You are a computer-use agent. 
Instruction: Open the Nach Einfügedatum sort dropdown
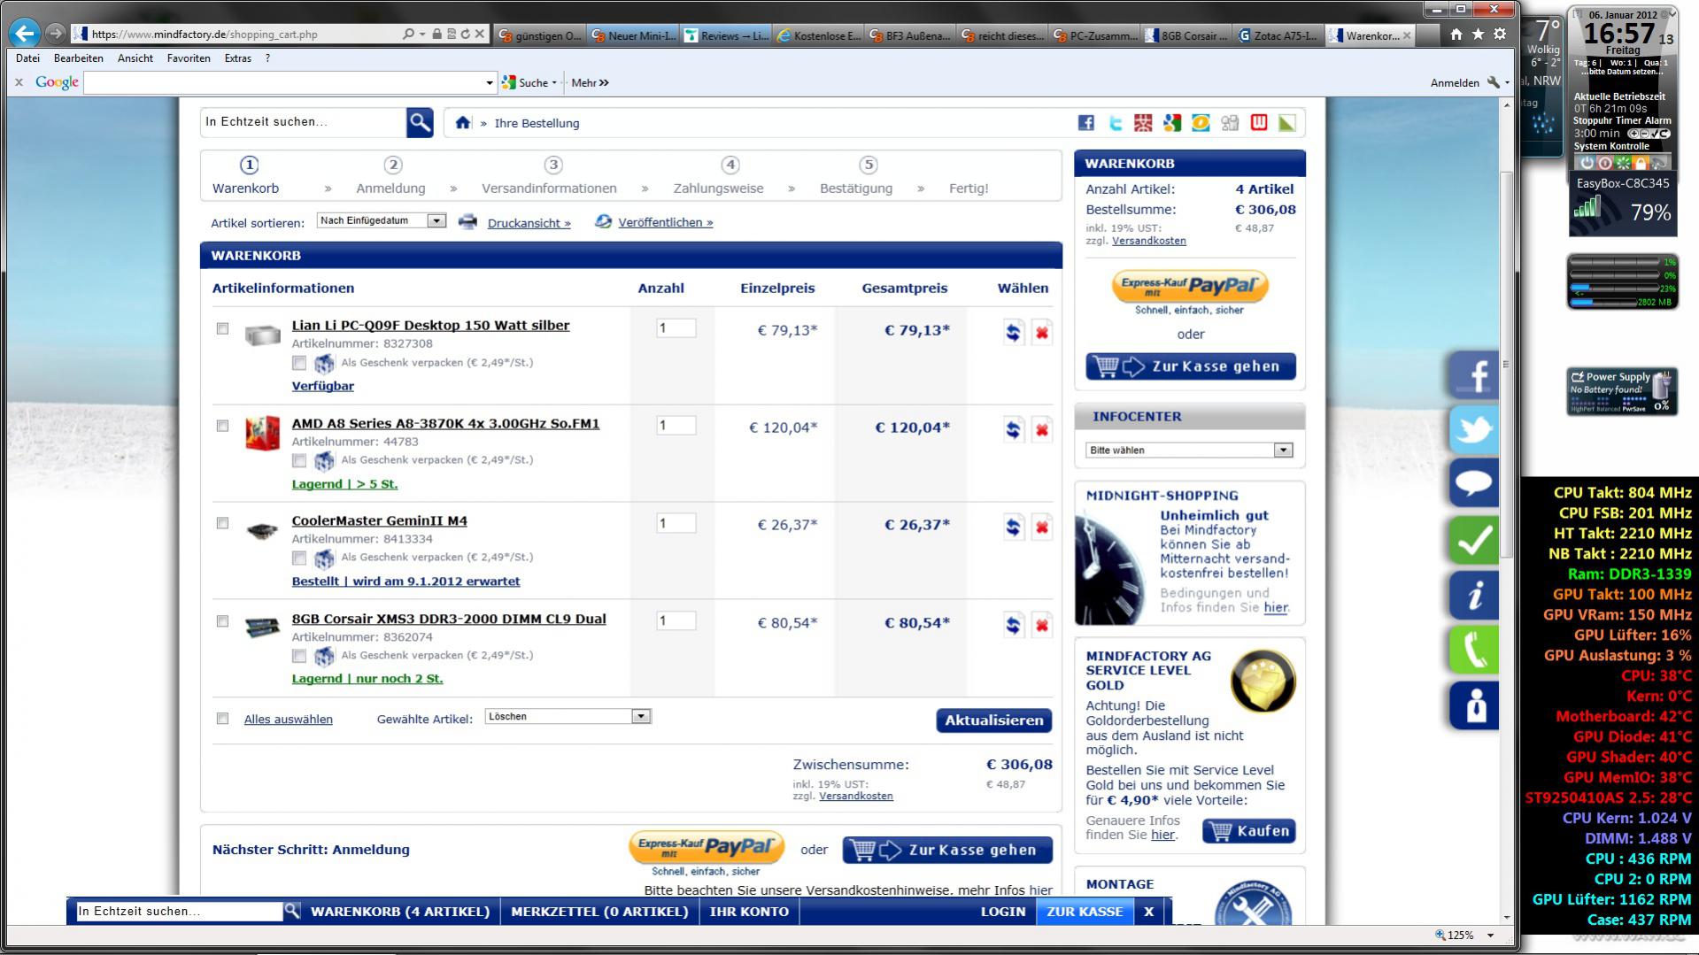[x=382, y=220]
